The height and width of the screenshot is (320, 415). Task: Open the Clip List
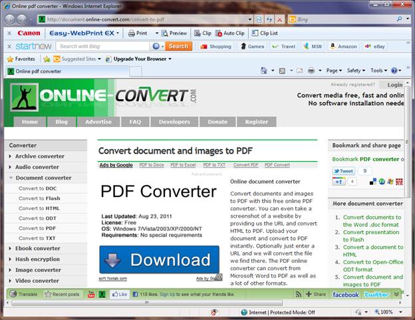(x=265, y=33)
